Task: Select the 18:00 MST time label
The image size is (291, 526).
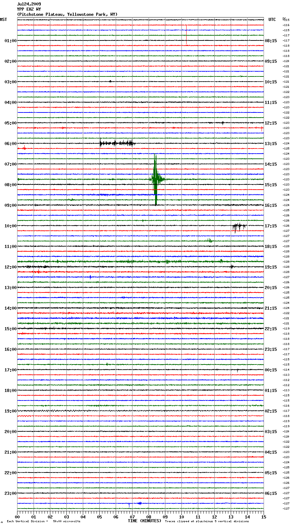Action: [11, 391]
